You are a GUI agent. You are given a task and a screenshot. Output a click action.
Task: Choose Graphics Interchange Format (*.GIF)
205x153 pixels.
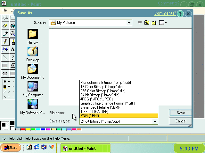point(119,103)
